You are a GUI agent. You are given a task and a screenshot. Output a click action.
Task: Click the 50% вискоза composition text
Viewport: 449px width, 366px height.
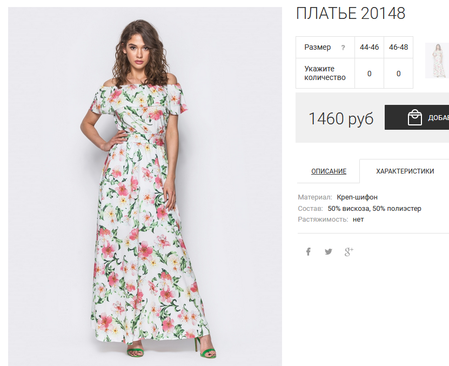tap(349, 208)
